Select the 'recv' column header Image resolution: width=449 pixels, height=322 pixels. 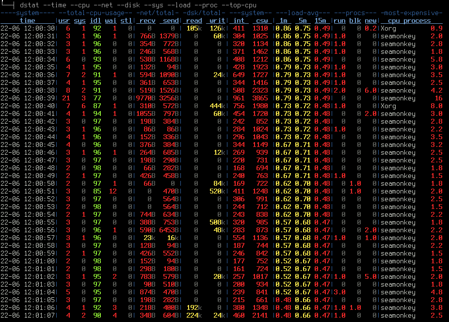pyautogui.click(x=147, y=21)
